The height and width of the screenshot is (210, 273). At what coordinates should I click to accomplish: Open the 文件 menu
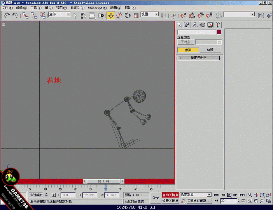tap(7, 8)
